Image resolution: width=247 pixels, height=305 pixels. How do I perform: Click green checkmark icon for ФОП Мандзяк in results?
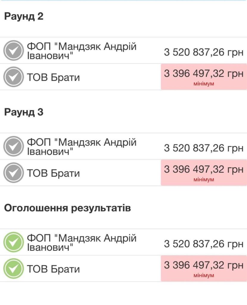13,242
